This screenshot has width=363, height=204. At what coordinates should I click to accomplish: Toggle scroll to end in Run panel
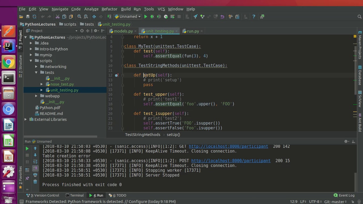[35, 169]
